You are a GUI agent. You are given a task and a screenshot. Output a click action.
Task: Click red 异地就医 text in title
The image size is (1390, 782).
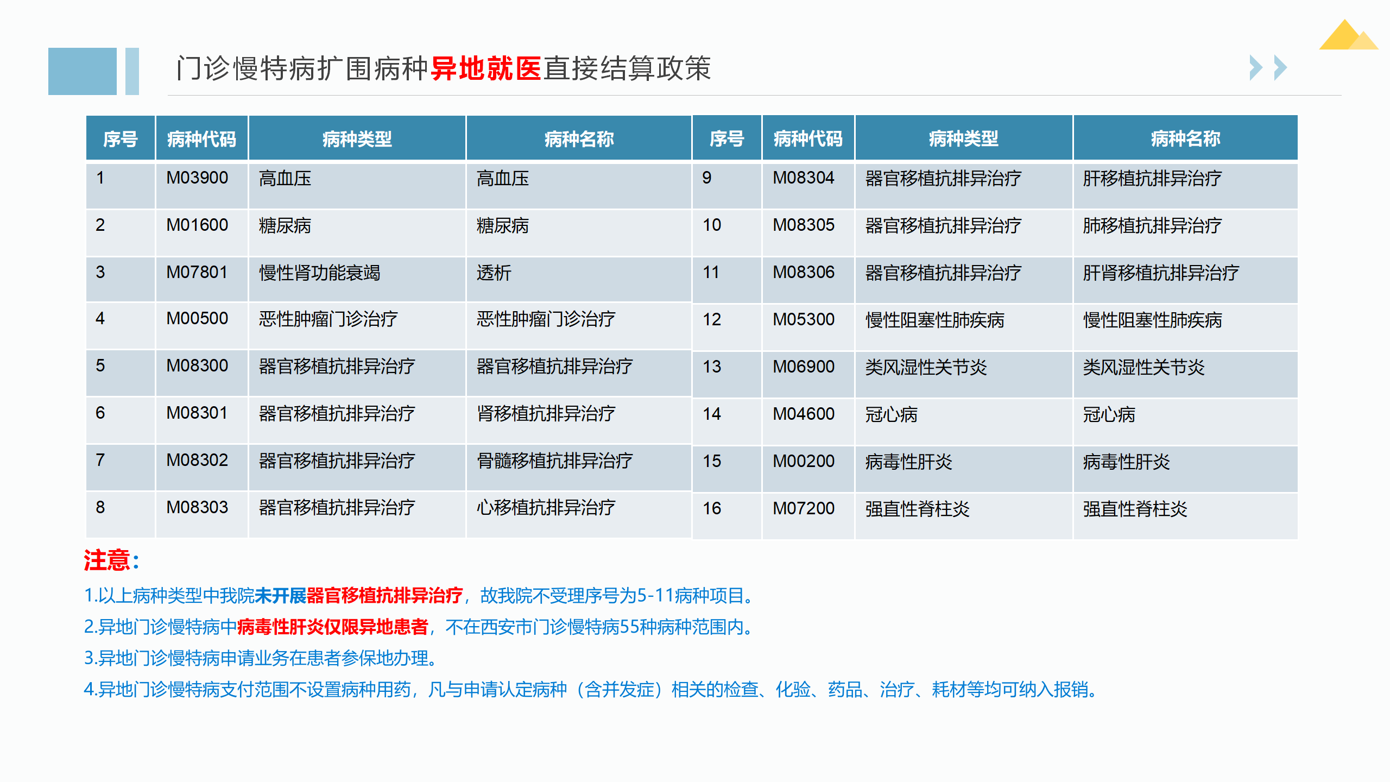pyautogui.click(x=486, y=68)
